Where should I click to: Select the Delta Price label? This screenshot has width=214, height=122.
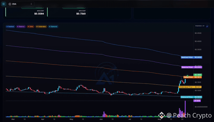point(188,77)
